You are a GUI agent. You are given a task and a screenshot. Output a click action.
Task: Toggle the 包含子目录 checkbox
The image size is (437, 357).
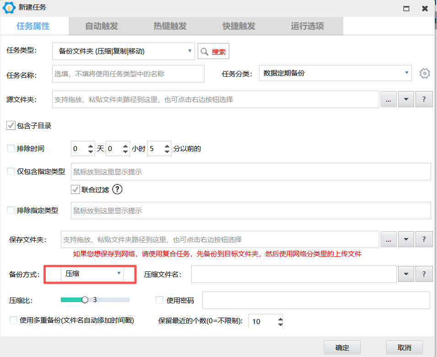pos(11,125)
